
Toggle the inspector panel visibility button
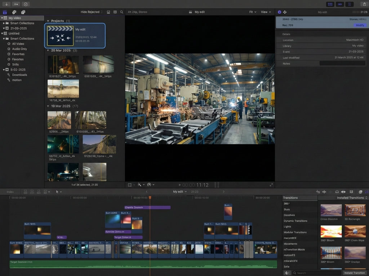[x=349, y=4]
